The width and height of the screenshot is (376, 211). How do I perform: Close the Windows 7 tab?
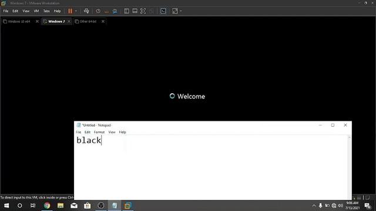[x=69, y=22]
